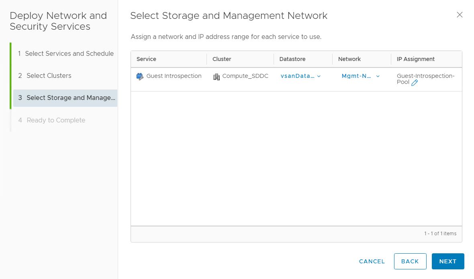This screenshot has width=474, height=279.
Task: Click the Compute_SDDC cluster icon
Action: tap(216, 76)
